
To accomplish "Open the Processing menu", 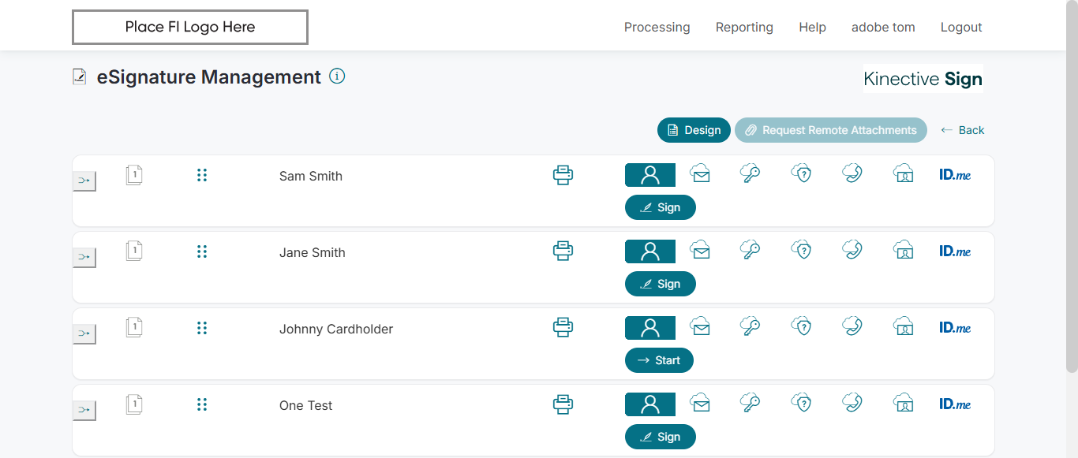I will (x=657, y=27).
